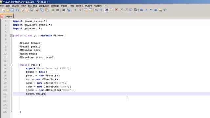Click the closing brace on line 26
Image resolution: width=210 pixels, height=118 pixels.
point(20,112)
